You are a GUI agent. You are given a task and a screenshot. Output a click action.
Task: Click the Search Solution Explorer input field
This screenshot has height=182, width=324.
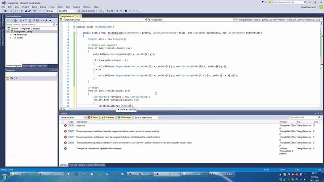click(x=29, y=25)
